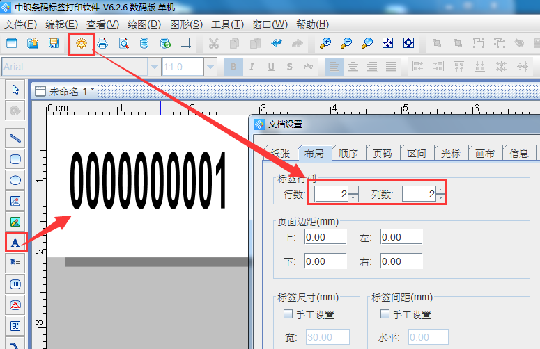The image size is (540, 349).
Task: Toggle italic formatting
Action: 252,67
